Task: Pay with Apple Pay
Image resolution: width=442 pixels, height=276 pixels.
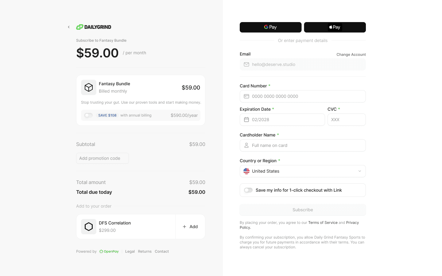Action: [335, 27]
